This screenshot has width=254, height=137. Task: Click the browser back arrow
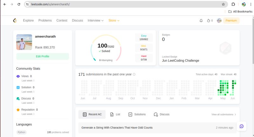pyautogui.click(x=4, y=4)
